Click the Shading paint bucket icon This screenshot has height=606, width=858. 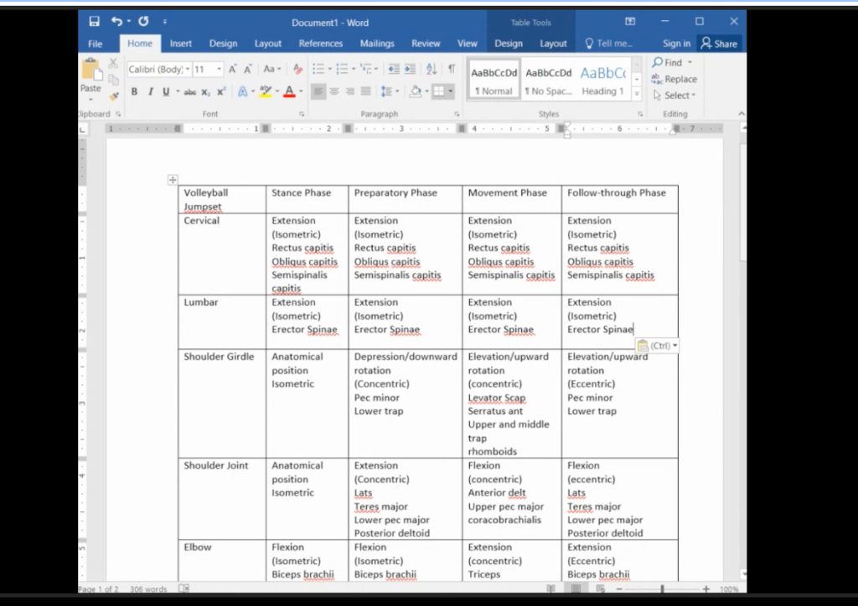[416, 92]
